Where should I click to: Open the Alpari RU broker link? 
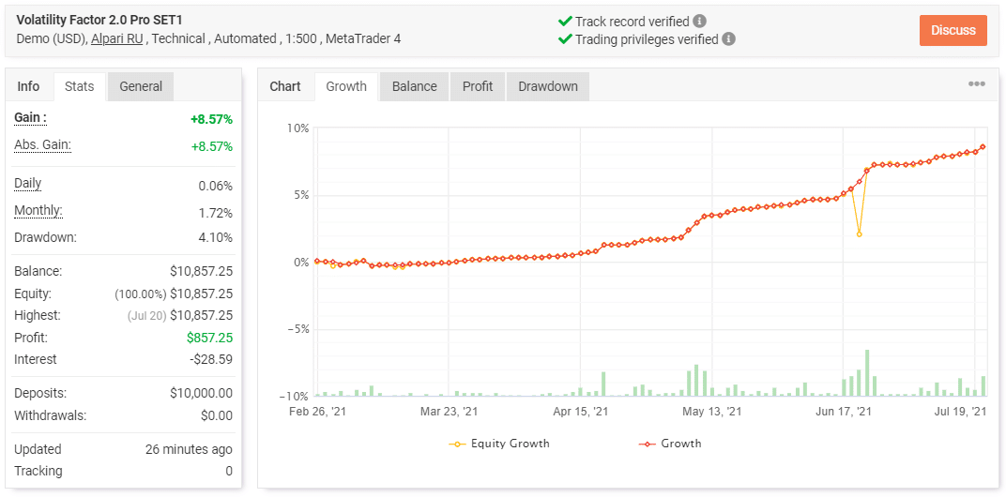pos(117,39)
